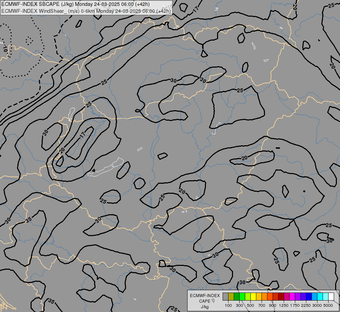Click the WindShear_ (m/s) 0-6km title line
This screenshot has height=312, width=340.
(x=86, y=11)
